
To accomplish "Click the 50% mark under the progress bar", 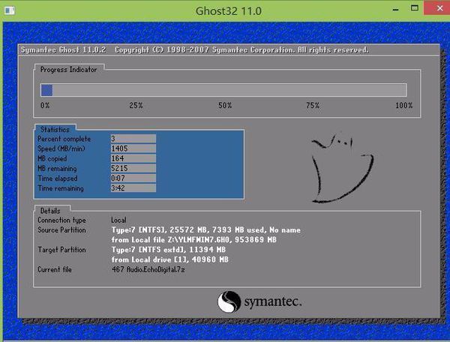I will click(225, 105).
